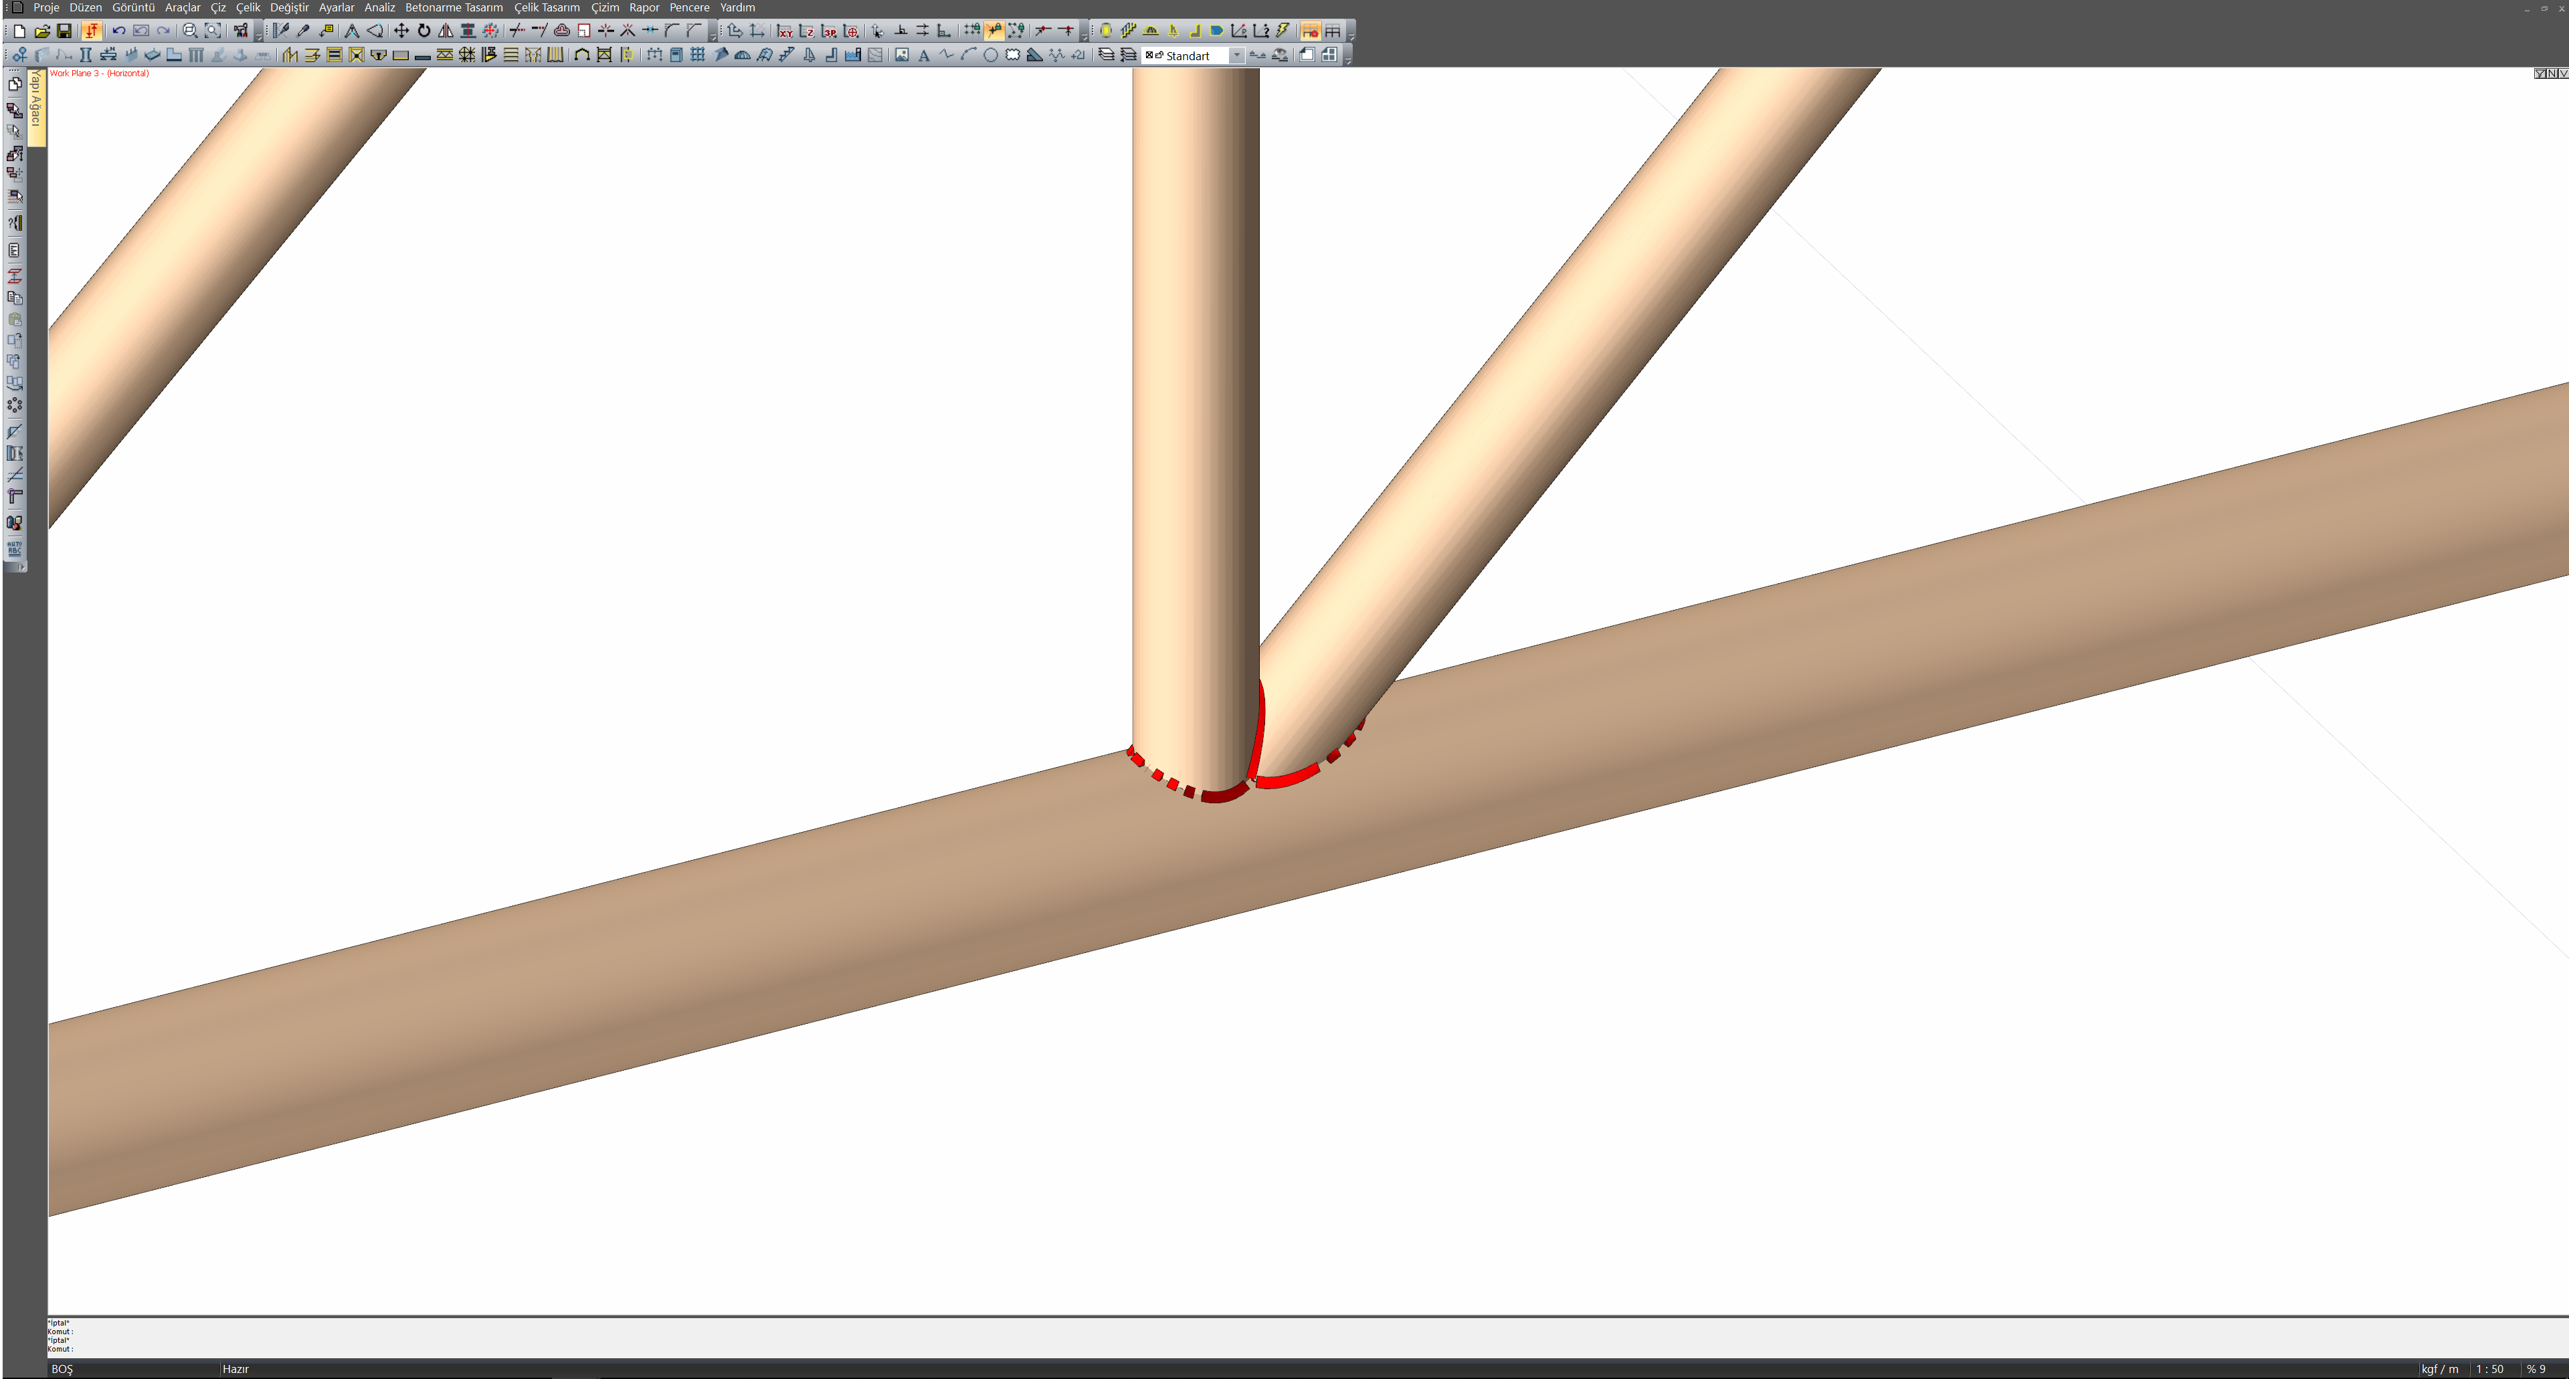Click the AUTO ABC sidebar icon
This screenshot has width=2569, height=1379.
pyautogui.click(x=14, y=548)
